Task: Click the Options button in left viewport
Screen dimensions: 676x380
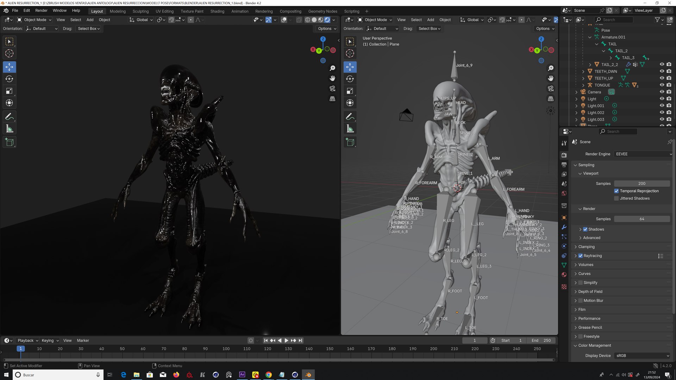Action: 327,28
